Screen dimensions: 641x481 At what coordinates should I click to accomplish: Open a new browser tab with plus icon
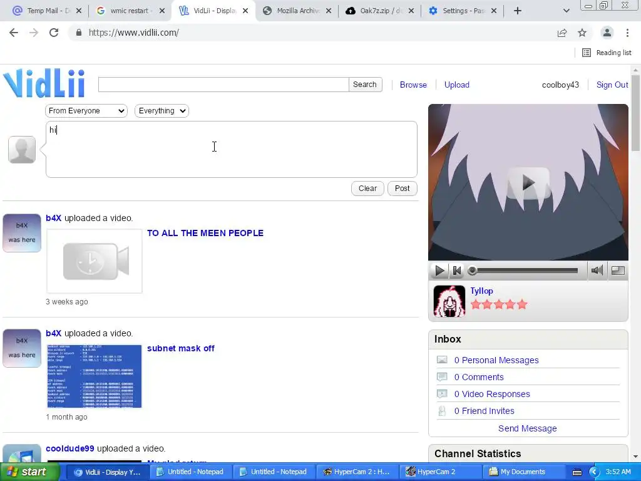click(x=518, y=11)
